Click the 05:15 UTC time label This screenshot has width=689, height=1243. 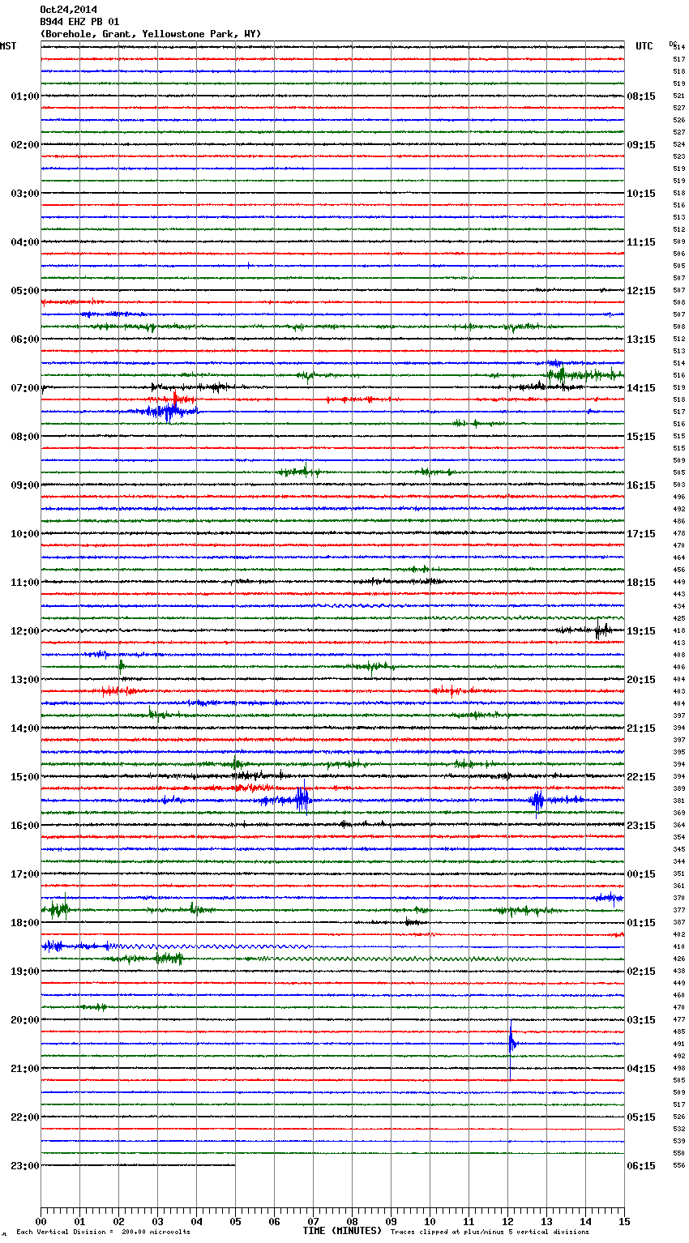point(641,1117)
